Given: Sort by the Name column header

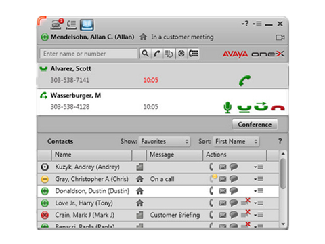Looking at the screenshot, I should tap(91, 155).
